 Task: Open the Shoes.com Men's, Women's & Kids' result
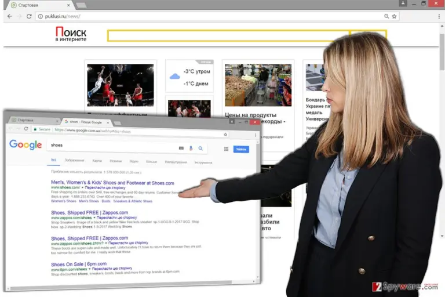(112, 183)
